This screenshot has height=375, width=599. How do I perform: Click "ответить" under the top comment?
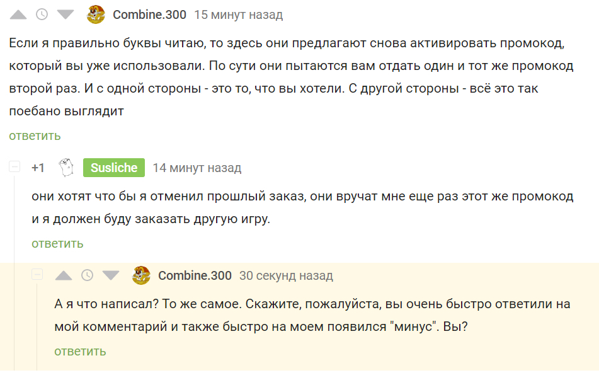click(x=35, y=136)
